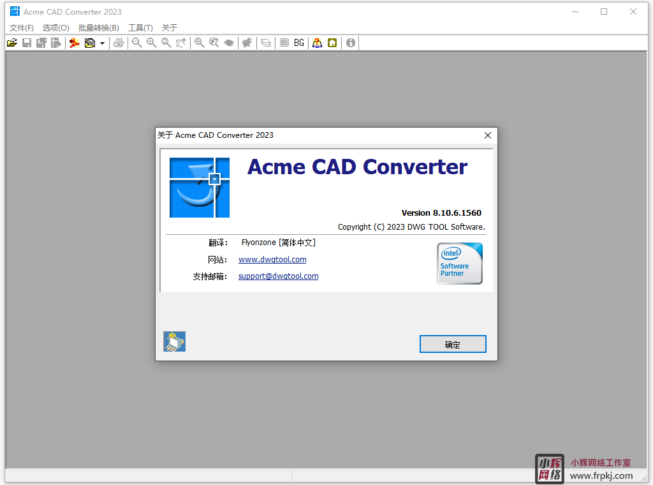
Task: Click the small converter icon in dialog
Action: click(x=175, y=341)
